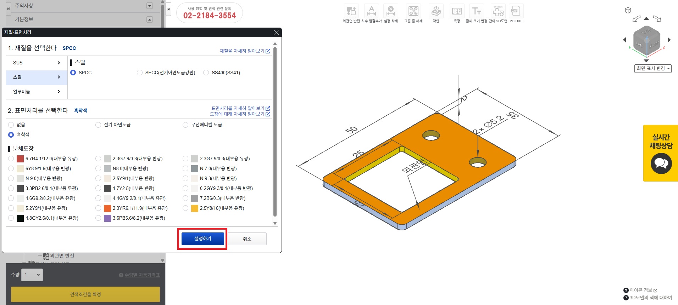The height and width of the screenshot is (305, 678).
Task: Export using the 2D DXF icon
Action: pyautogui.click(x=516, y=11)
